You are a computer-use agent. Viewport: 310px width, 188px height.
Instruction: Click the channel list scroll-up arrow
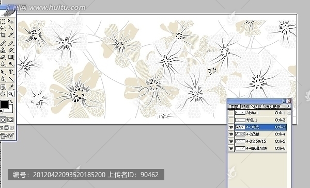(289, 113)
